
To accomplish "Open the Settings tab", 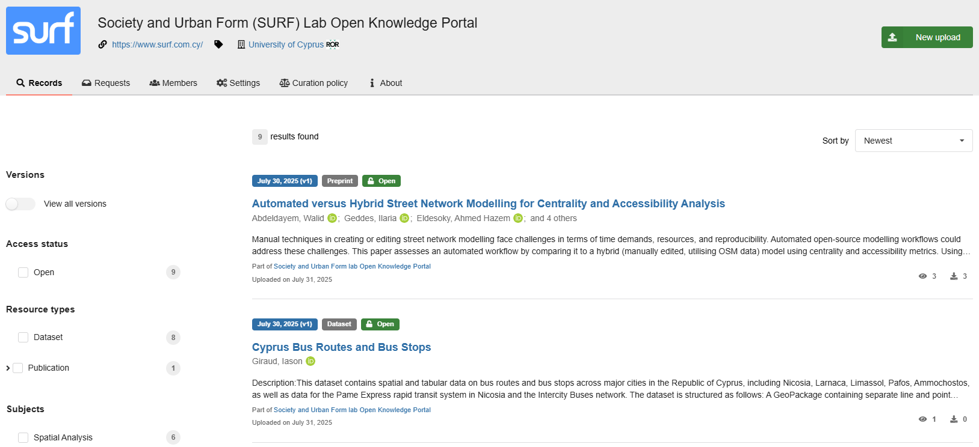I will pyautogui.click(x=238, y=83).
